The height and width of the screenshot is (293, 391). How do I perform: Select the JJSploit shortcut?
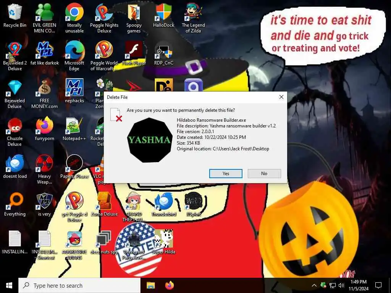tap(193, 205)
